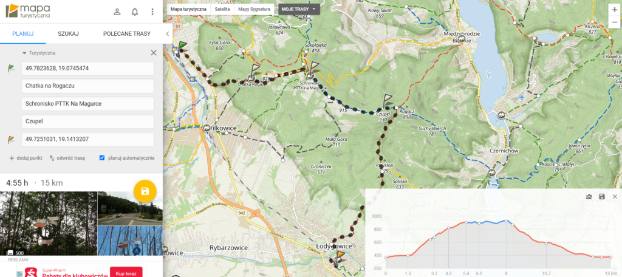The width and height of the screenshot is (622, 277).
Task: Click the yellow save route button
Action: click(145, 191)
